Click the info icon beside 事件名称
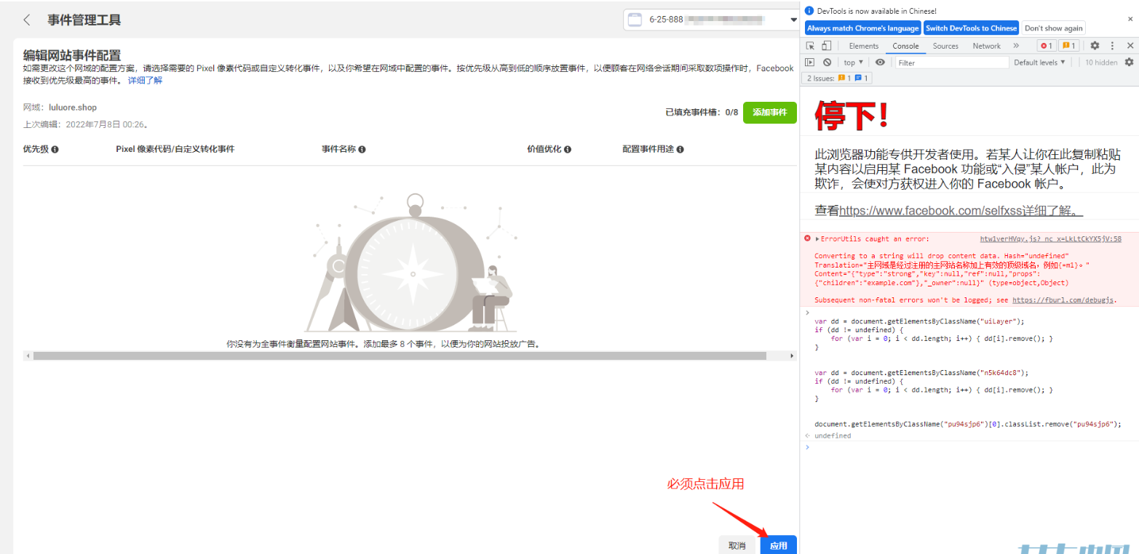1139x554 pixels. tap(362, 149)
